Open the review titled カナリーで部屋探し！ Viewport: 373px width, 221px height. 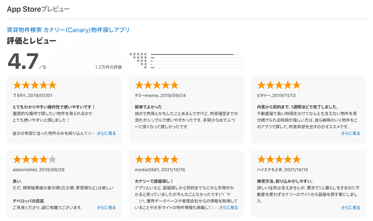point(154,181)
